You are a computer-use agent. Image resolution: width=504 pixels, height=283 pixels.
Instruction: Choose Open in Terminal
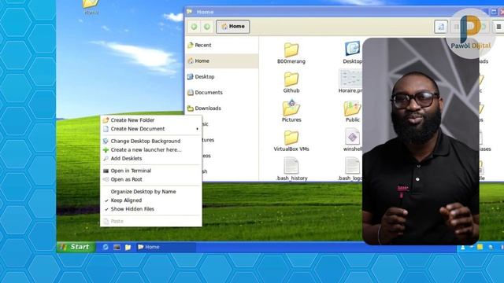150,171
